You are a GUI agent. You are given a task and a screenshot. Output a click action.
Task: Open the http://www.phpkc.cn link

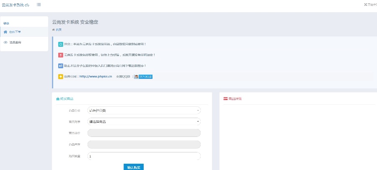pyautogui.click(x=96, y=77)
